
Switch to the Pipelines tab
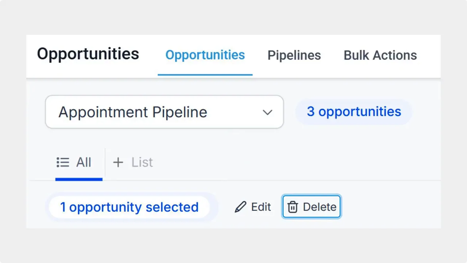click(x=294, y=55)
